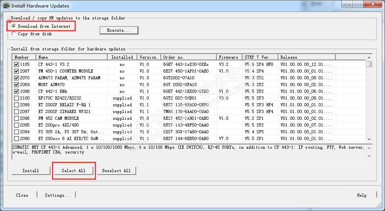
Task: Click the Release column header
Action: 307,57
